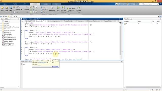Open the Compare dropdown arrow
Screen dimensions: 162x91
click(22, 10)
